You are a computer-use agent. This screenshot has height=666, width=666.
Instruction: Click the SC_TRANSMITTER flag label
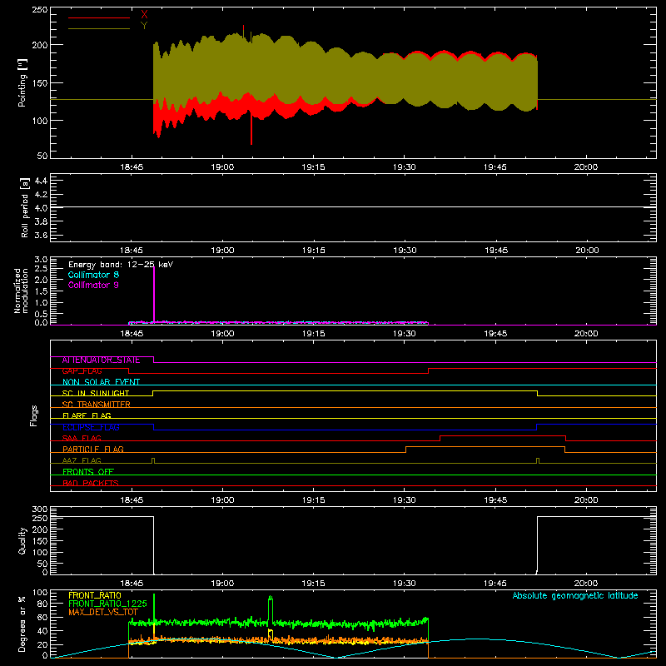pos(97,405)
